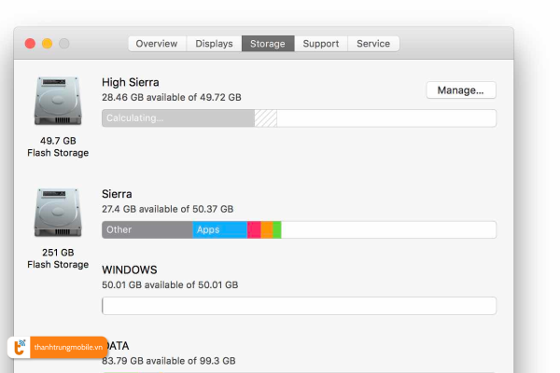The height and width of the screenshot is (373, 560).
Task: Open the Service tab
Action: pyautogui.click(x=373, y=44)
